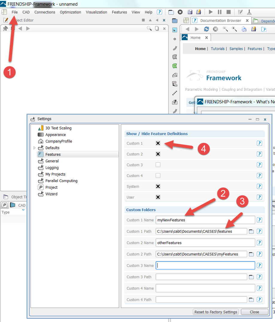Click the refresh icon in Documentation Browser
275x322 pixels.
(206, 29)
